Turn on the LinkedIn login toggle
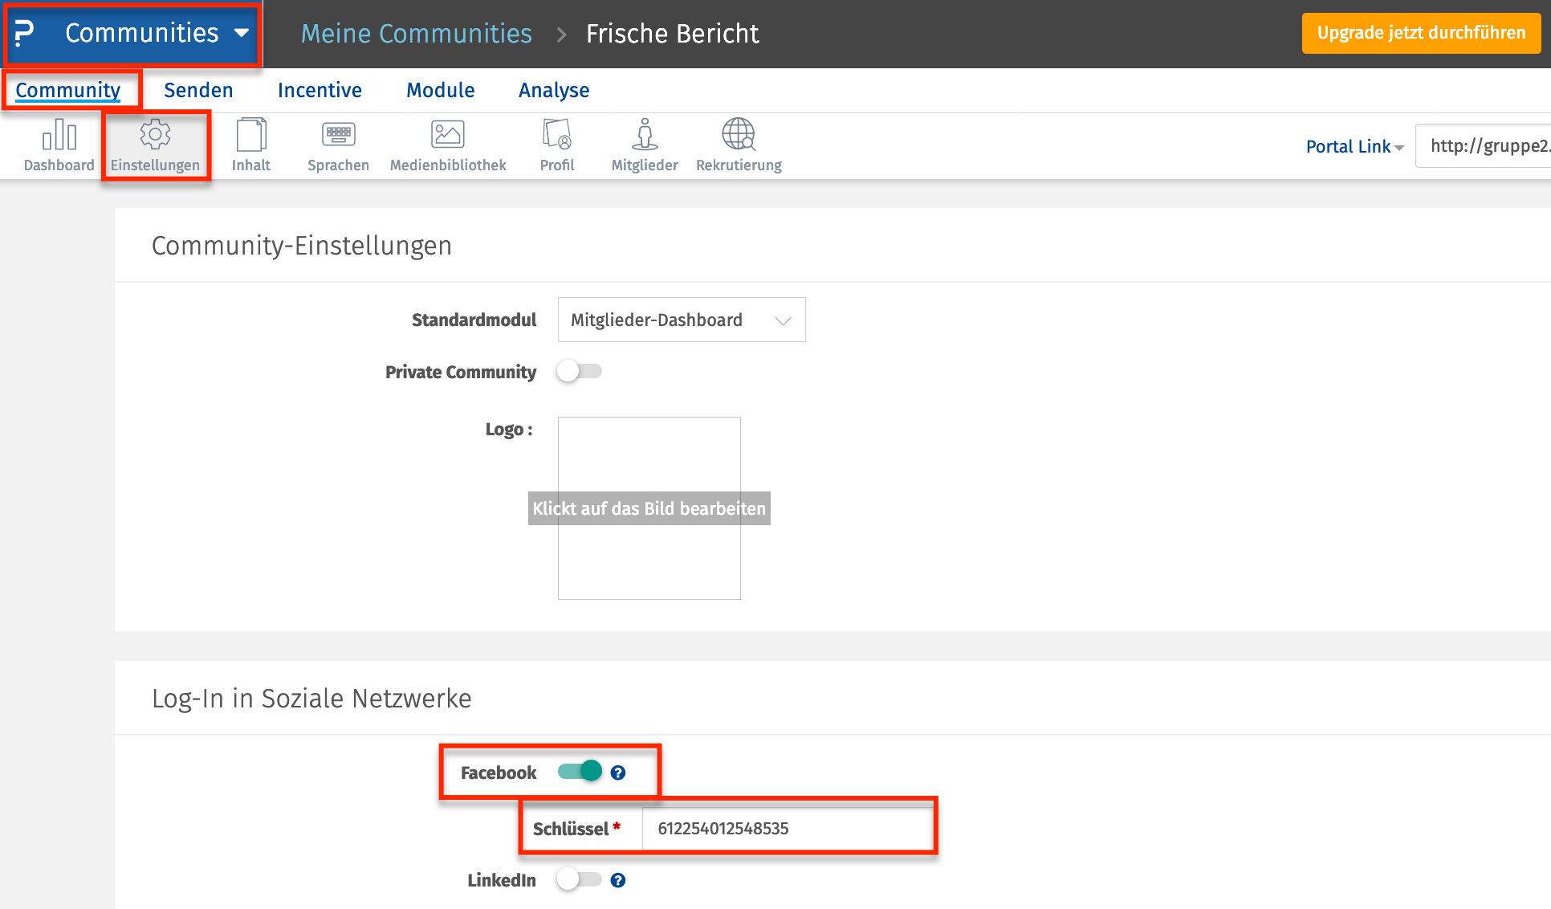The image size is (1551, 909). [x=580, y=879]
